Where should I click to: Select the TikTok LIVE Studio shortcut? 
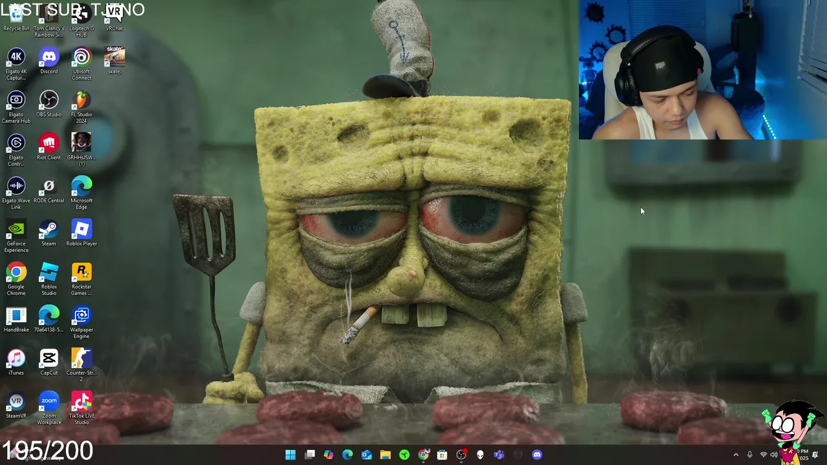coord(81,409)
